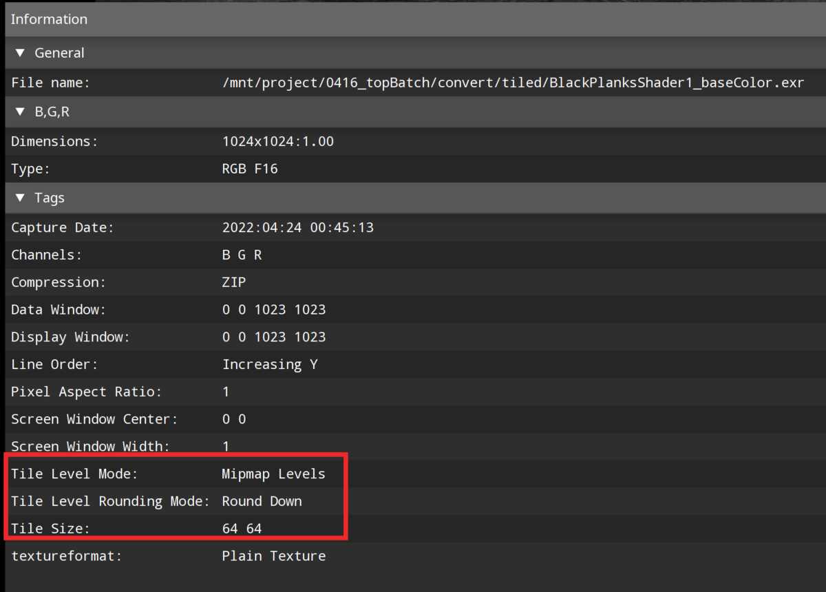The height and width of the screenshot is (592, 826).
Task: Click the Information panel title
Action: click(x=49, y=19)
